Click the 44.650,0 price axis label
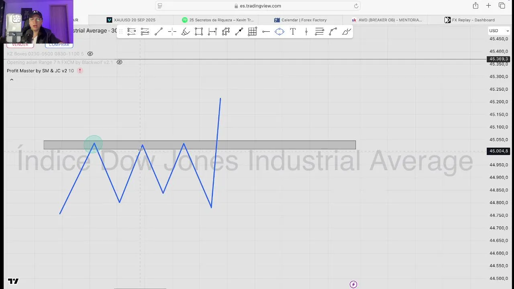Viewport: 514px width, 289px height. pos(499,240)
